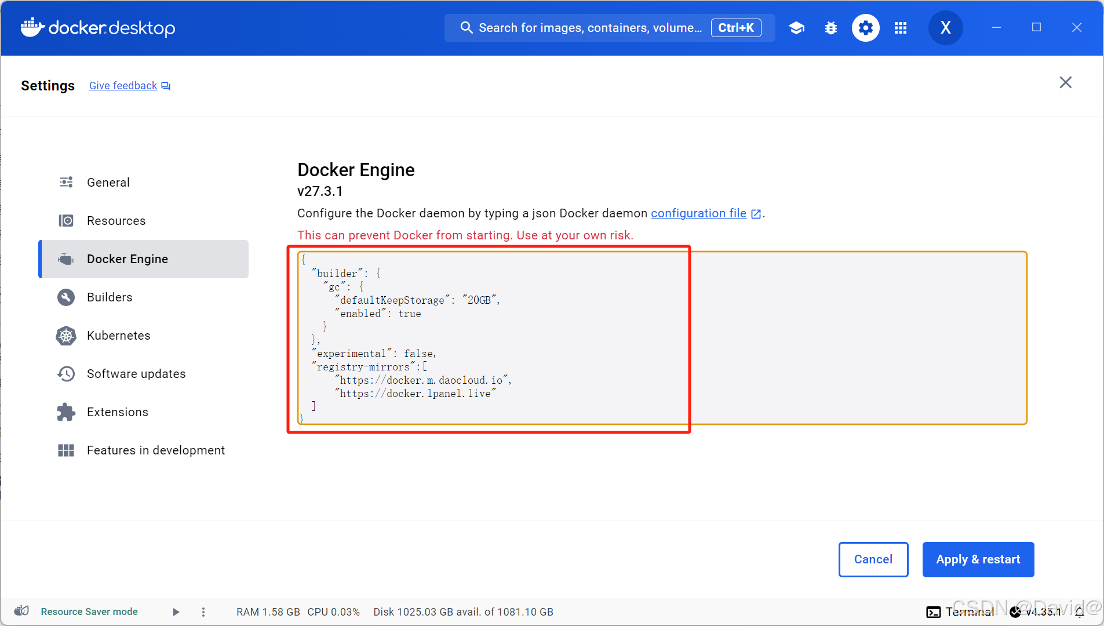Image resolution: width=1104 pixels, height=626 pixels.
Task: Click inside the daemon JSON editor
Action: 662,338
